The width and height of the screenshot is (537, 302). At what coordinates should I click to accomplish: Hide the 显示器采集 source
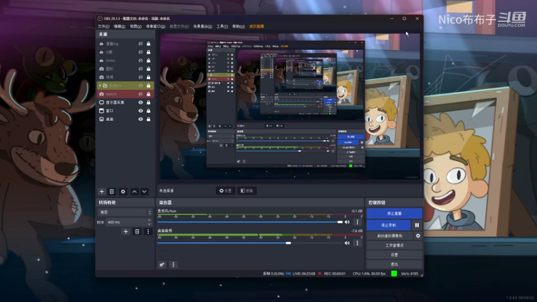tap(140, 103)
